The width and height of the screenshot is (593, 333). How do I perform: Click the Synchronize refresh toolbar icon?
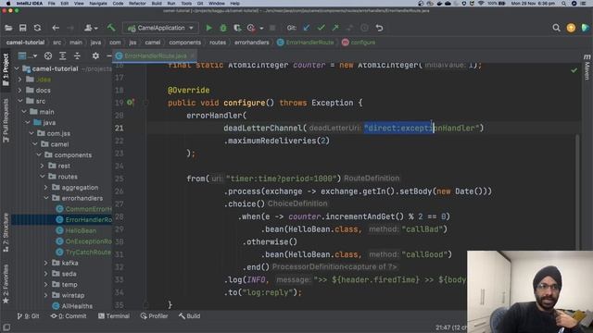point(37,28)
